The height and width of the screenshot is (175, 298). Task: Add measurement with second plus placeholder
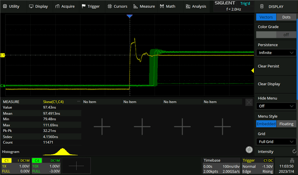point(142,126)
